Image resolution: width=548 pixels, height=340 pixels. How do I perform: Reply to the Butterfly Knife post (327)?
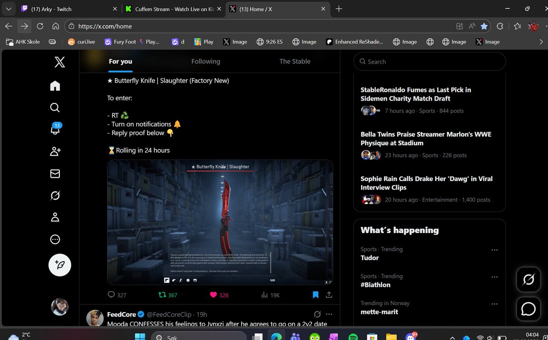point(117,295)
